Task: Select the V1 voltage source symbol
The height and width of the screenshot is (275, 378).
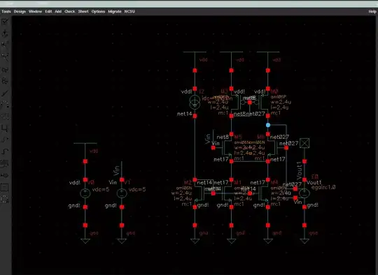Action: click(x=122, y=193)
